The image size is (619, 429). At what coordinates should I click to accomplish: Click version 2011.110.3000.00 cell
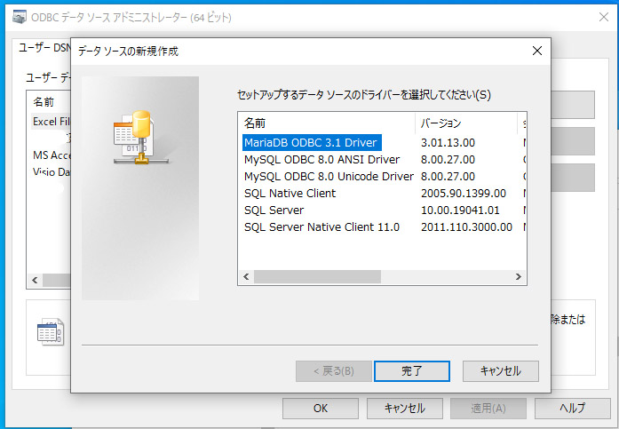pyautogui.click(x=466, y=227)
